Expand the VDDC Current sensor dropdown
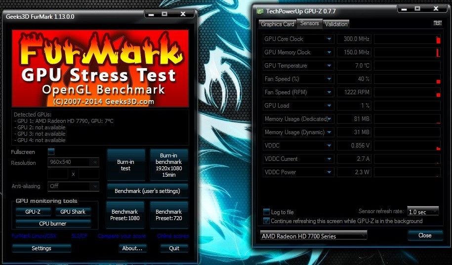 coord(329,159)
